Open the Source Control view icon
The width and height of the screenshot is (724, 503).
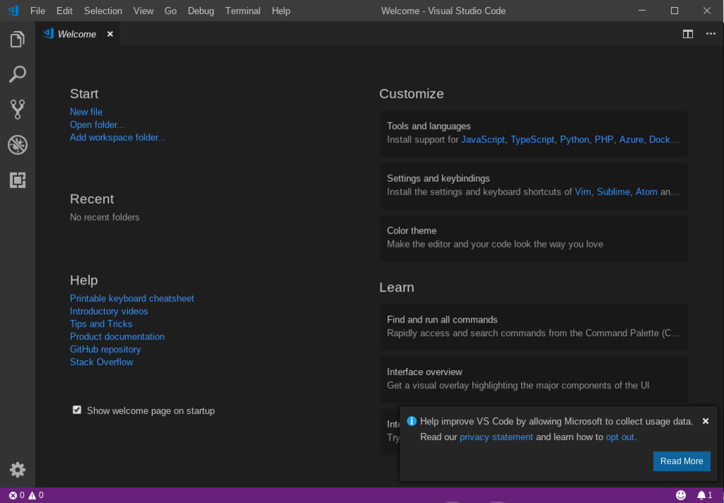click(x=18, y=110)
